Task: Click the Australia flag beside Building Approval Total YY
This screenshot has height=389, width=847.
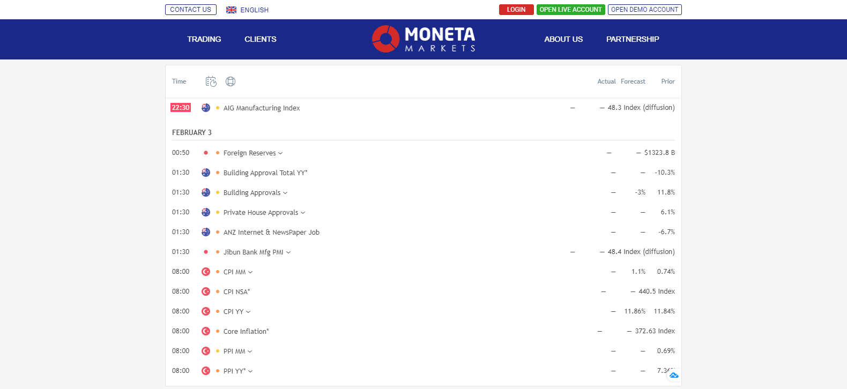Action: pos(206,173)
